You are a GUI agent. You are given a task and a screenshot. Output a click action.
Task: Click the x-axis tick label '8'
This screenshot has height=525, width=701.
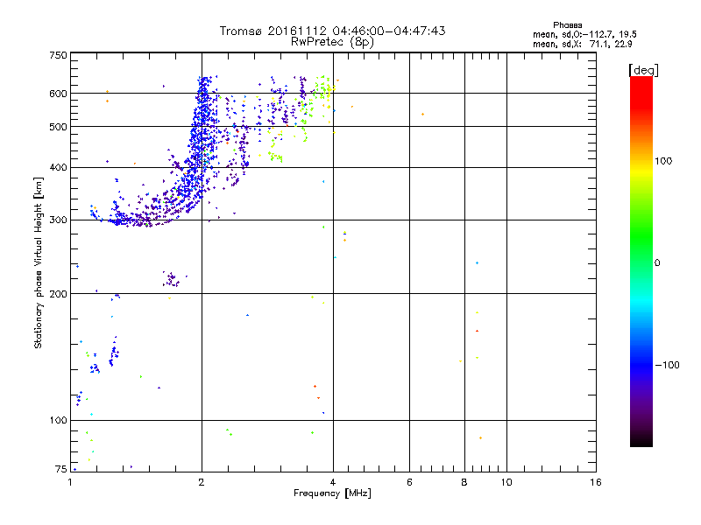(x=464, y=482)
